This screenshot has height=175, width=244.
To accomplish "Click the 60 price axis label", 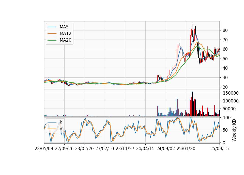I will [225, 49].
